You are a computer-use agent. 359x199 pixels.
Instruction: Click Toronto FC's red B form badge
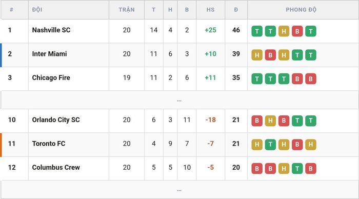(297, 145)
